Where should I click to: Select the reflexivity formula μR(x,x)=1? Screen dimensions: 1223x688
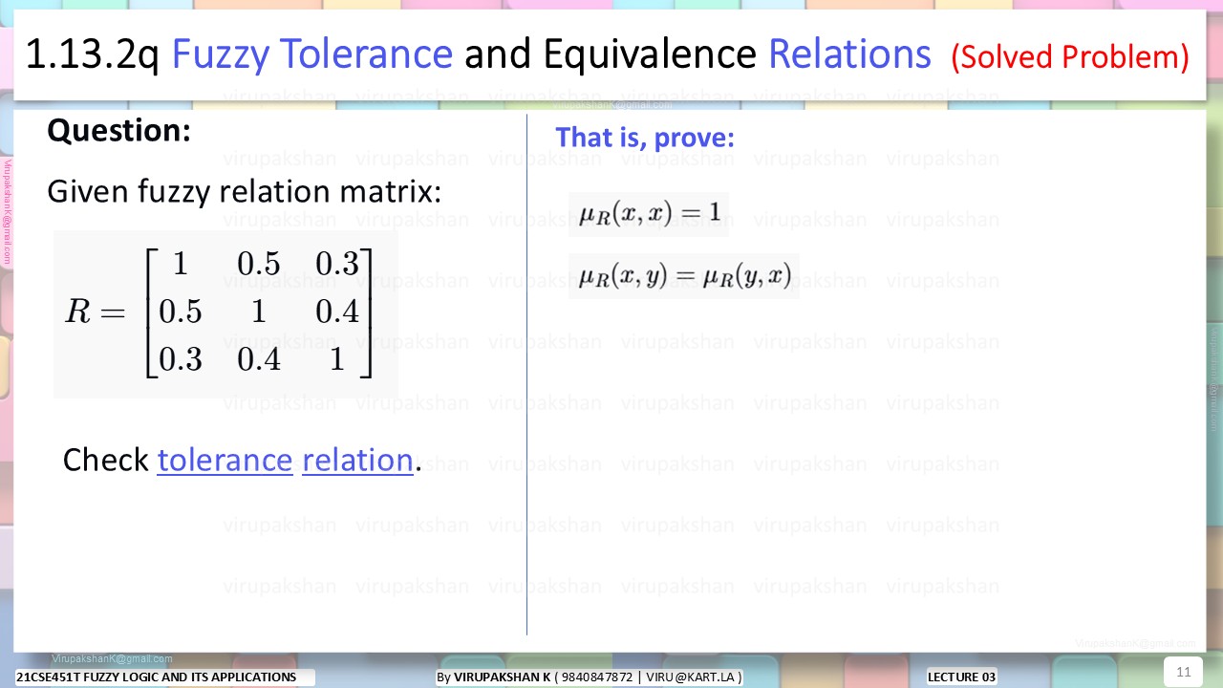tap(649, 214)
